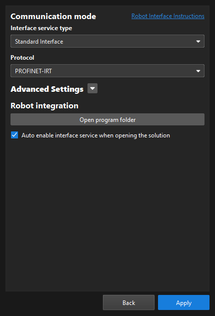Click Open program folder button
Image resolution: width=215 pixels, height=316 pixels.
107,119
